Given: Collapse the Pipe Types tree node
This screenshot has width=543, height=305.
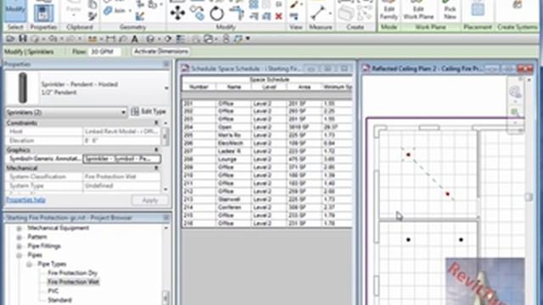Looking at the screenshot, I should (x=29, y=264).
